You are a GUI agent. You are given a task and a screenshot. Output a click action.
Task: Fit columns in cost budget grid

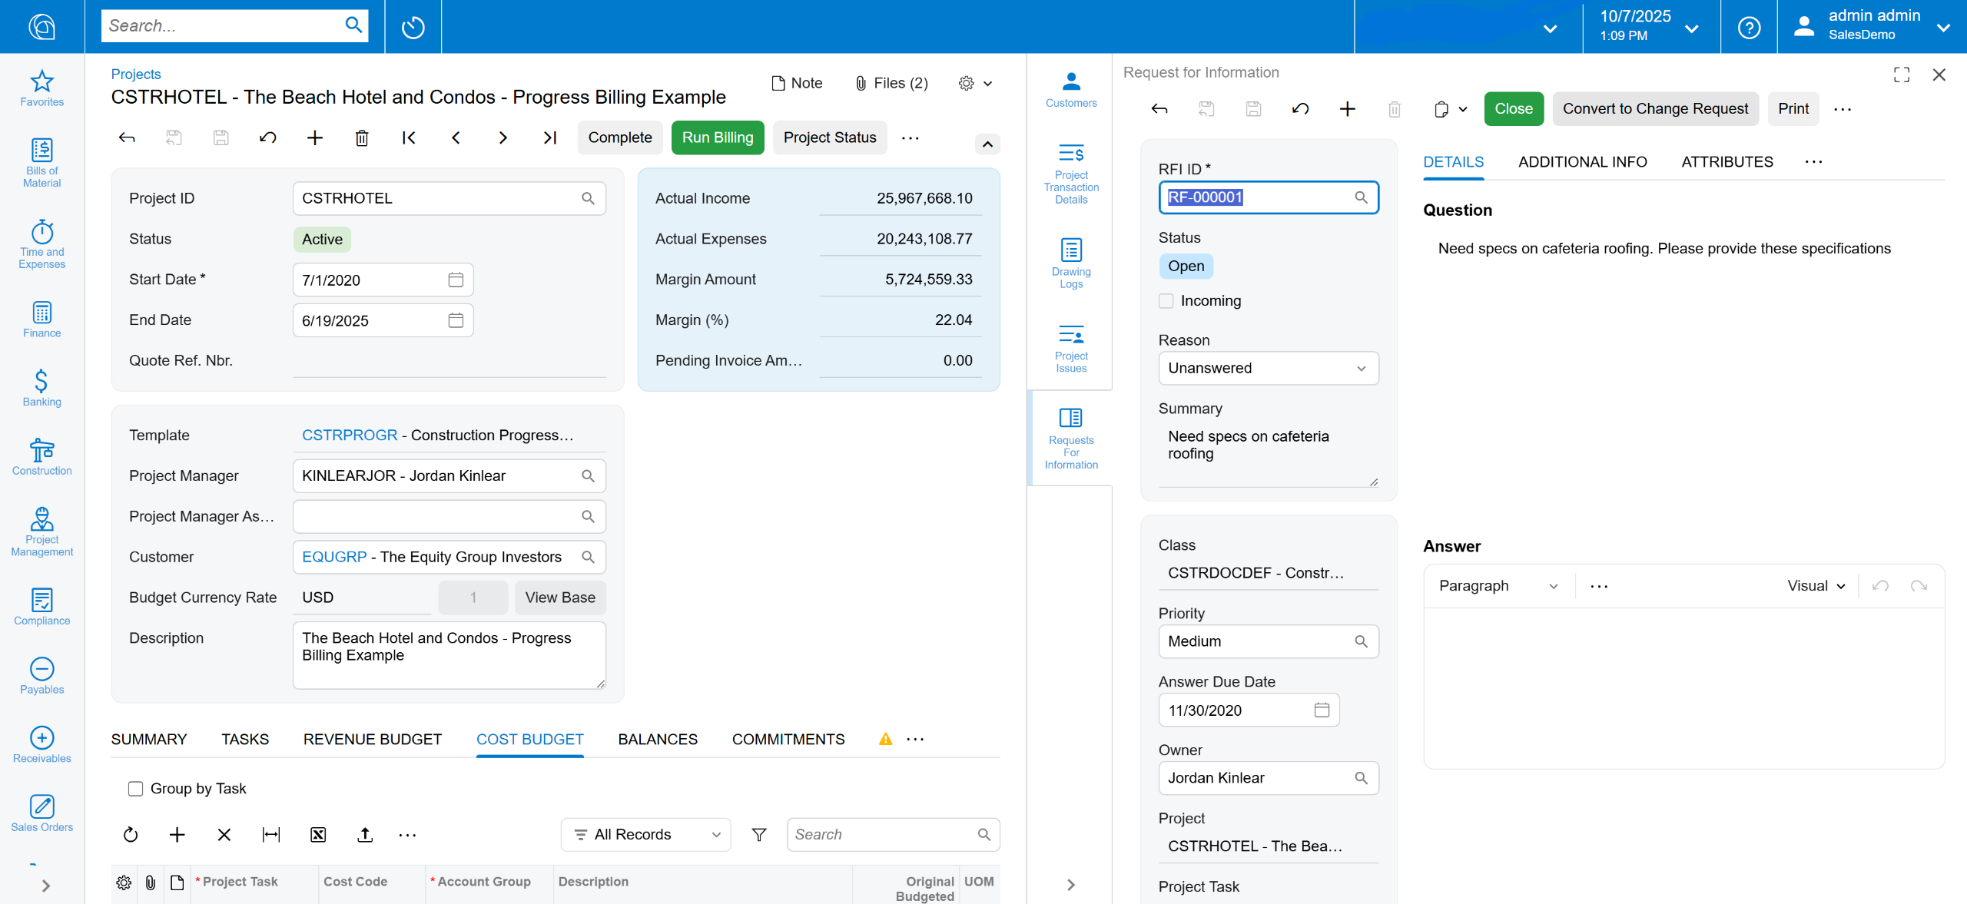point(271,835)
